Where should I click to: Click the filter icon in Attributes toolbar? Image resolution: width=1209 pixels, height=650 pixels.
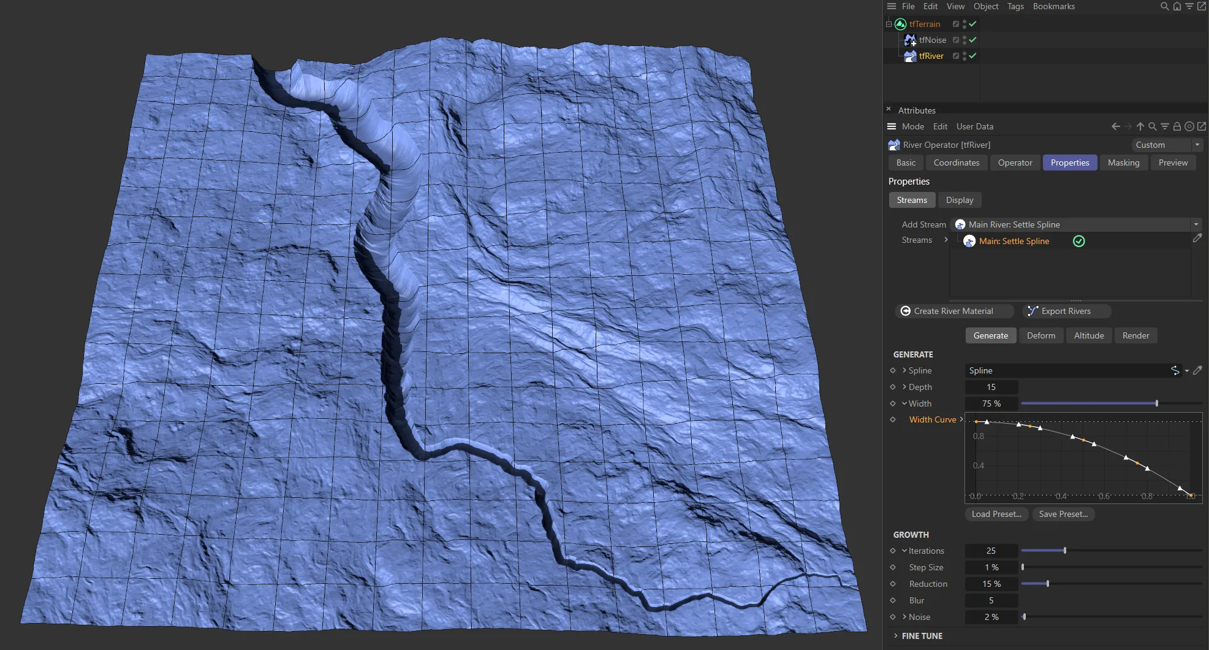tap(1165, 126)
